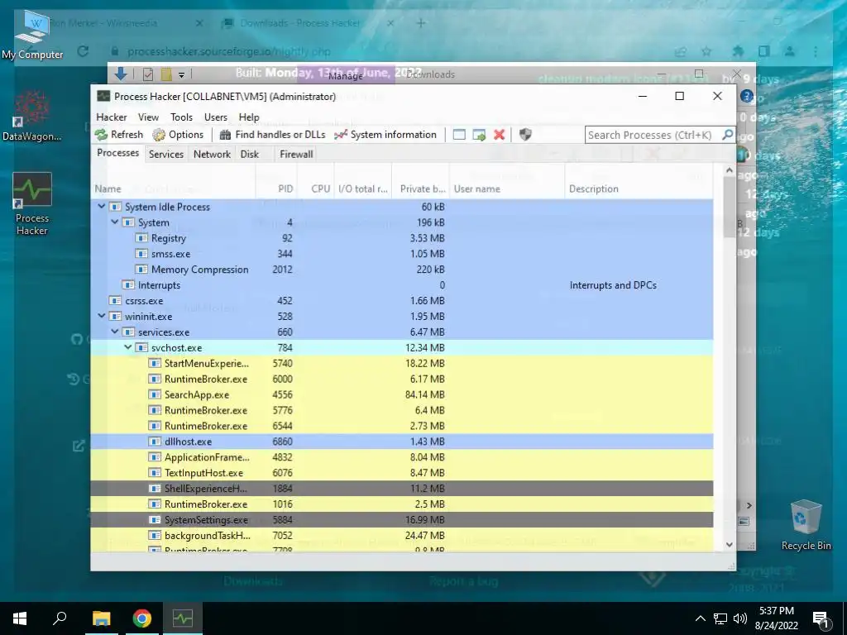Image resolution: width=847 pixels, height=635 pixels.
Task: Select the dllhost.exe process icon
Action: [155, 442]
